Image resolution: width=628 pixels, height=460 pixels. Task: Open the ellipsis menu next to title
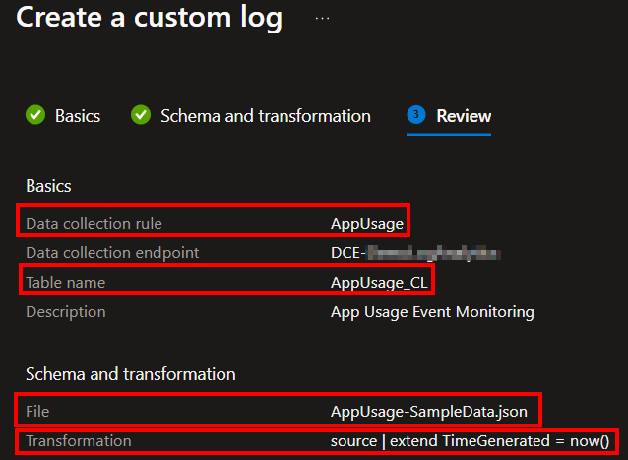[323, 18]
